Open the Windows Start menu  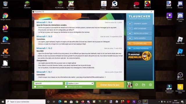click(3, 102)
